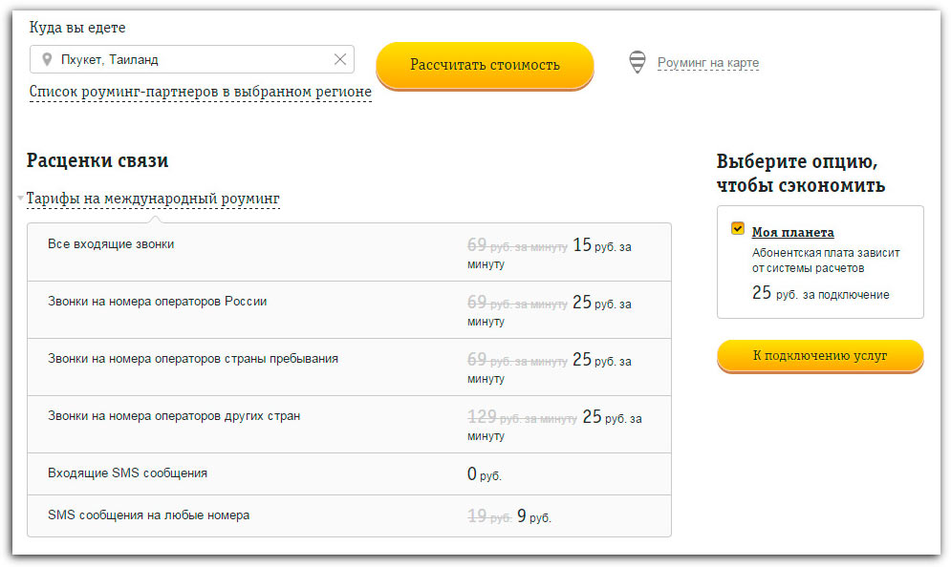Click the location pin icon in destination field
951x567 pixels.
(x=47, y=60)
